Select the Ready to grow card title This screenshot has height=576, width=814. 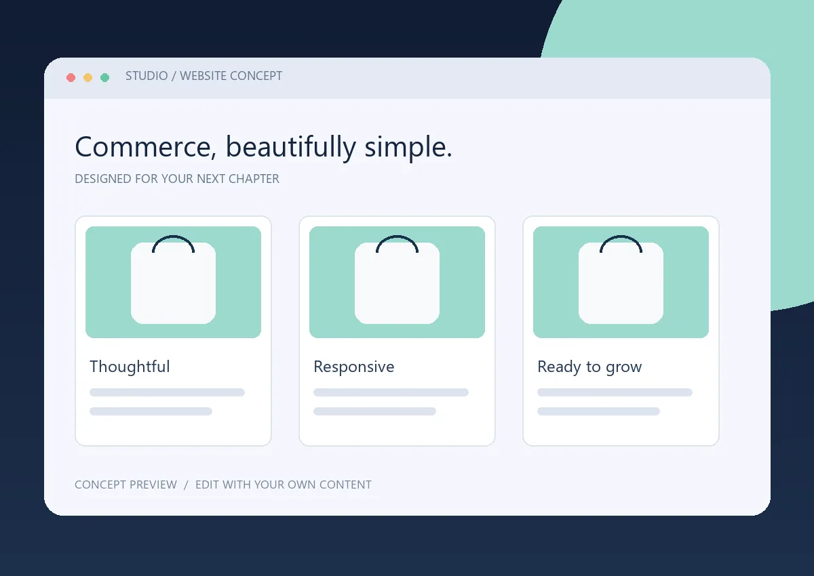589,367
